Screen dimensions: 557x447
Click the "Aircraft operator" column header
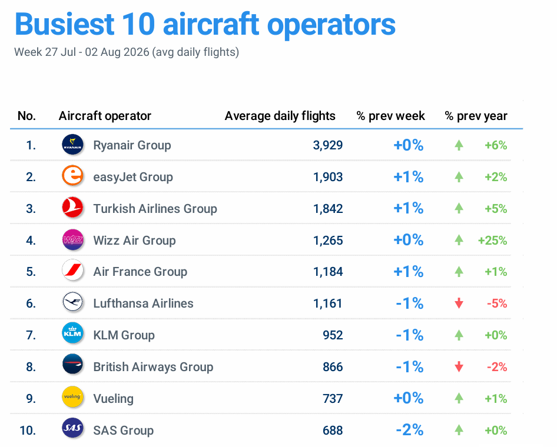click(105, 116)
